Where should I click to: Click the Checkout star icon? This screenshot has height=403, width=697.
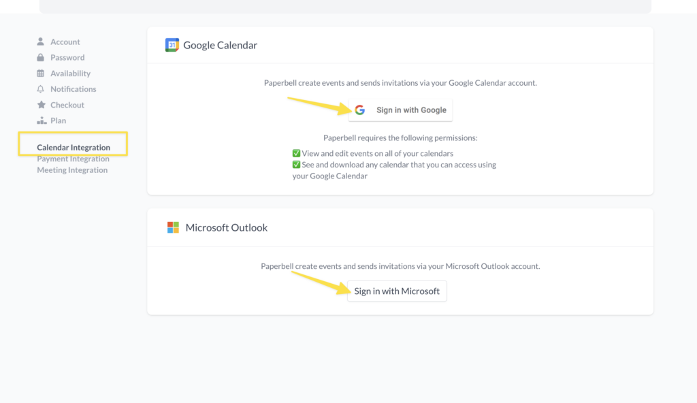pos(41,104)
